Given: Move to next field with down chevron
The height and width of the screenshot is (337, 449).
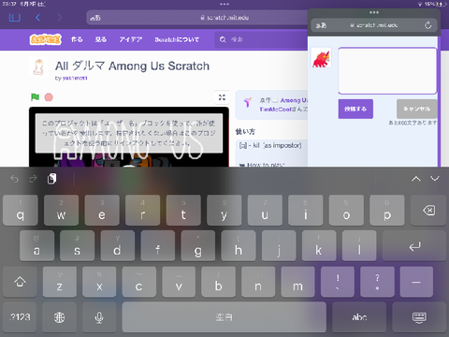Looking at the screenshot, I should point(435,179).
